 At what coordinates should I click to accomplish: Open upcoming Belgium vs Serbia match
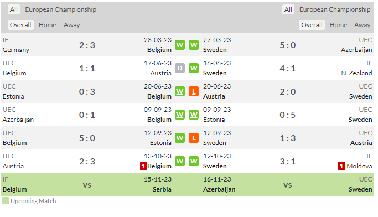pos(87,185)
